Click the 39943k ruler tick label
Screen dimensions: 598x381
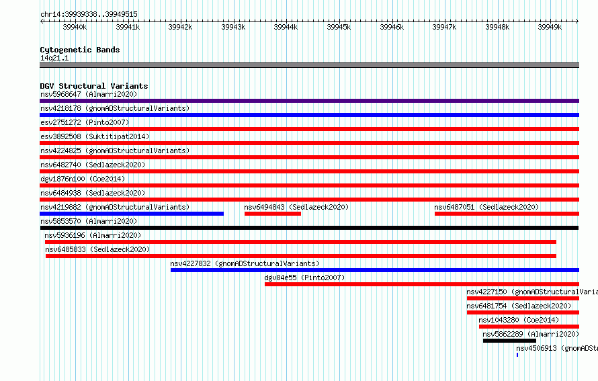pyautogui.click(x=233, y=27)
